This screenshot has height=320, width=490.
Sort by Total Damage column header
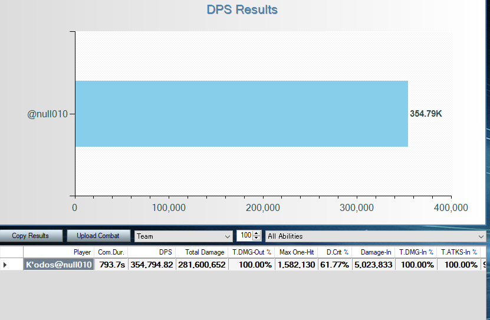click(x=201, y=252)
